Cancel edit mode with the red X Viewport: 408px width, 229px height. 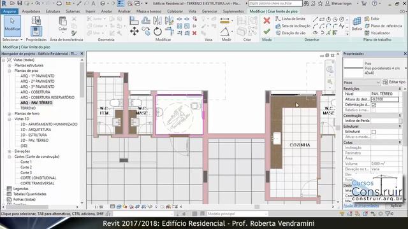[x=266, y=20]
